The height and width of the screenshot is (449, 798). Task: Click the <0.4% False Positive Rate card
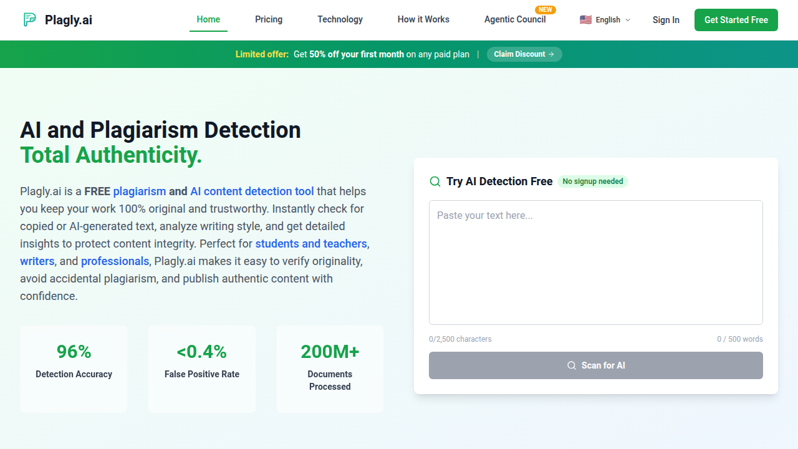tap(202, 369)
